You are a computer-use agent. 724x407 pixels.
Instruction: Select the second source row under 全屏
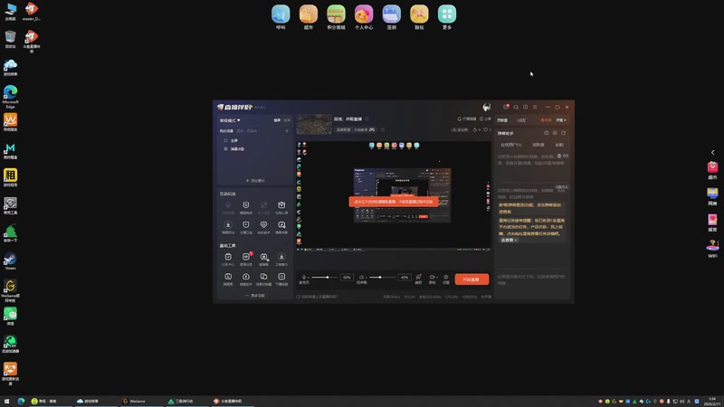254,149
